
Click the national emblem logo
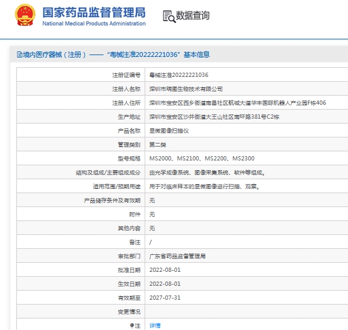click(25, 15)
